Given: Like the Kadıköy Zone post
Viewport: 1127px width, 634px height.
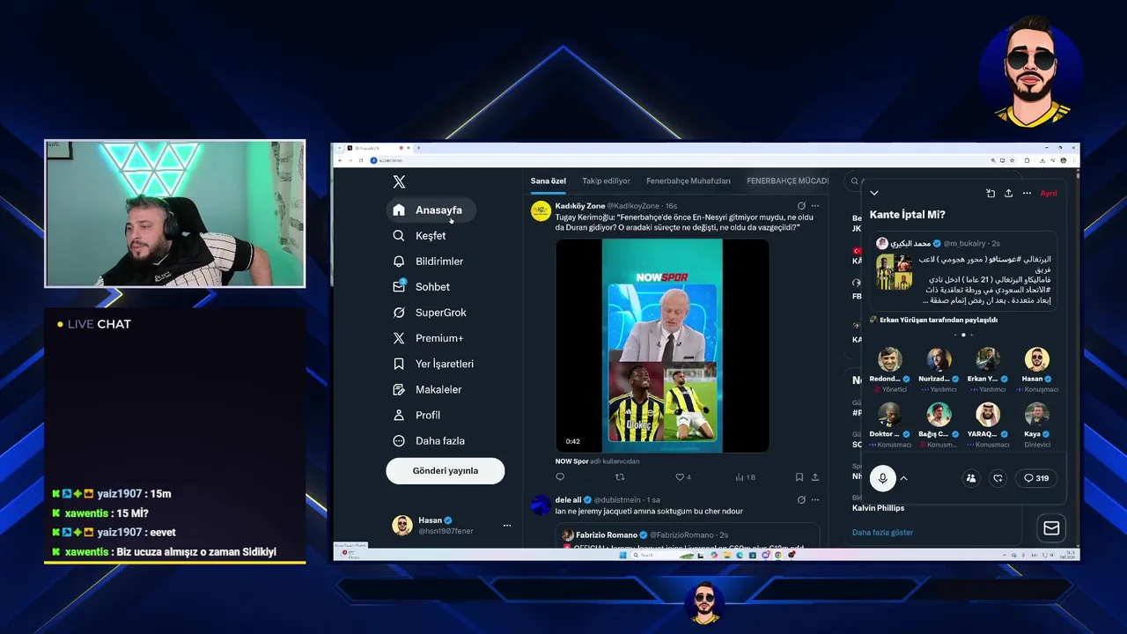Looking at the screenshot, I should [682, 477].
